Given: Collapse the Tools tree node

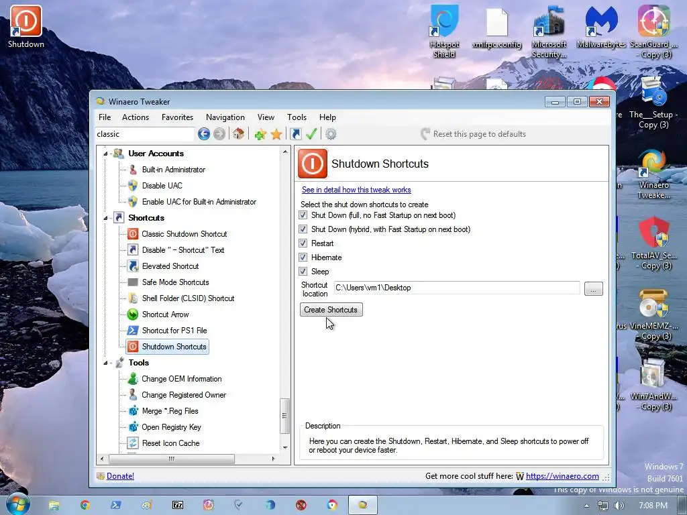Looking at the screenshot, I should [x=105, y=363].
